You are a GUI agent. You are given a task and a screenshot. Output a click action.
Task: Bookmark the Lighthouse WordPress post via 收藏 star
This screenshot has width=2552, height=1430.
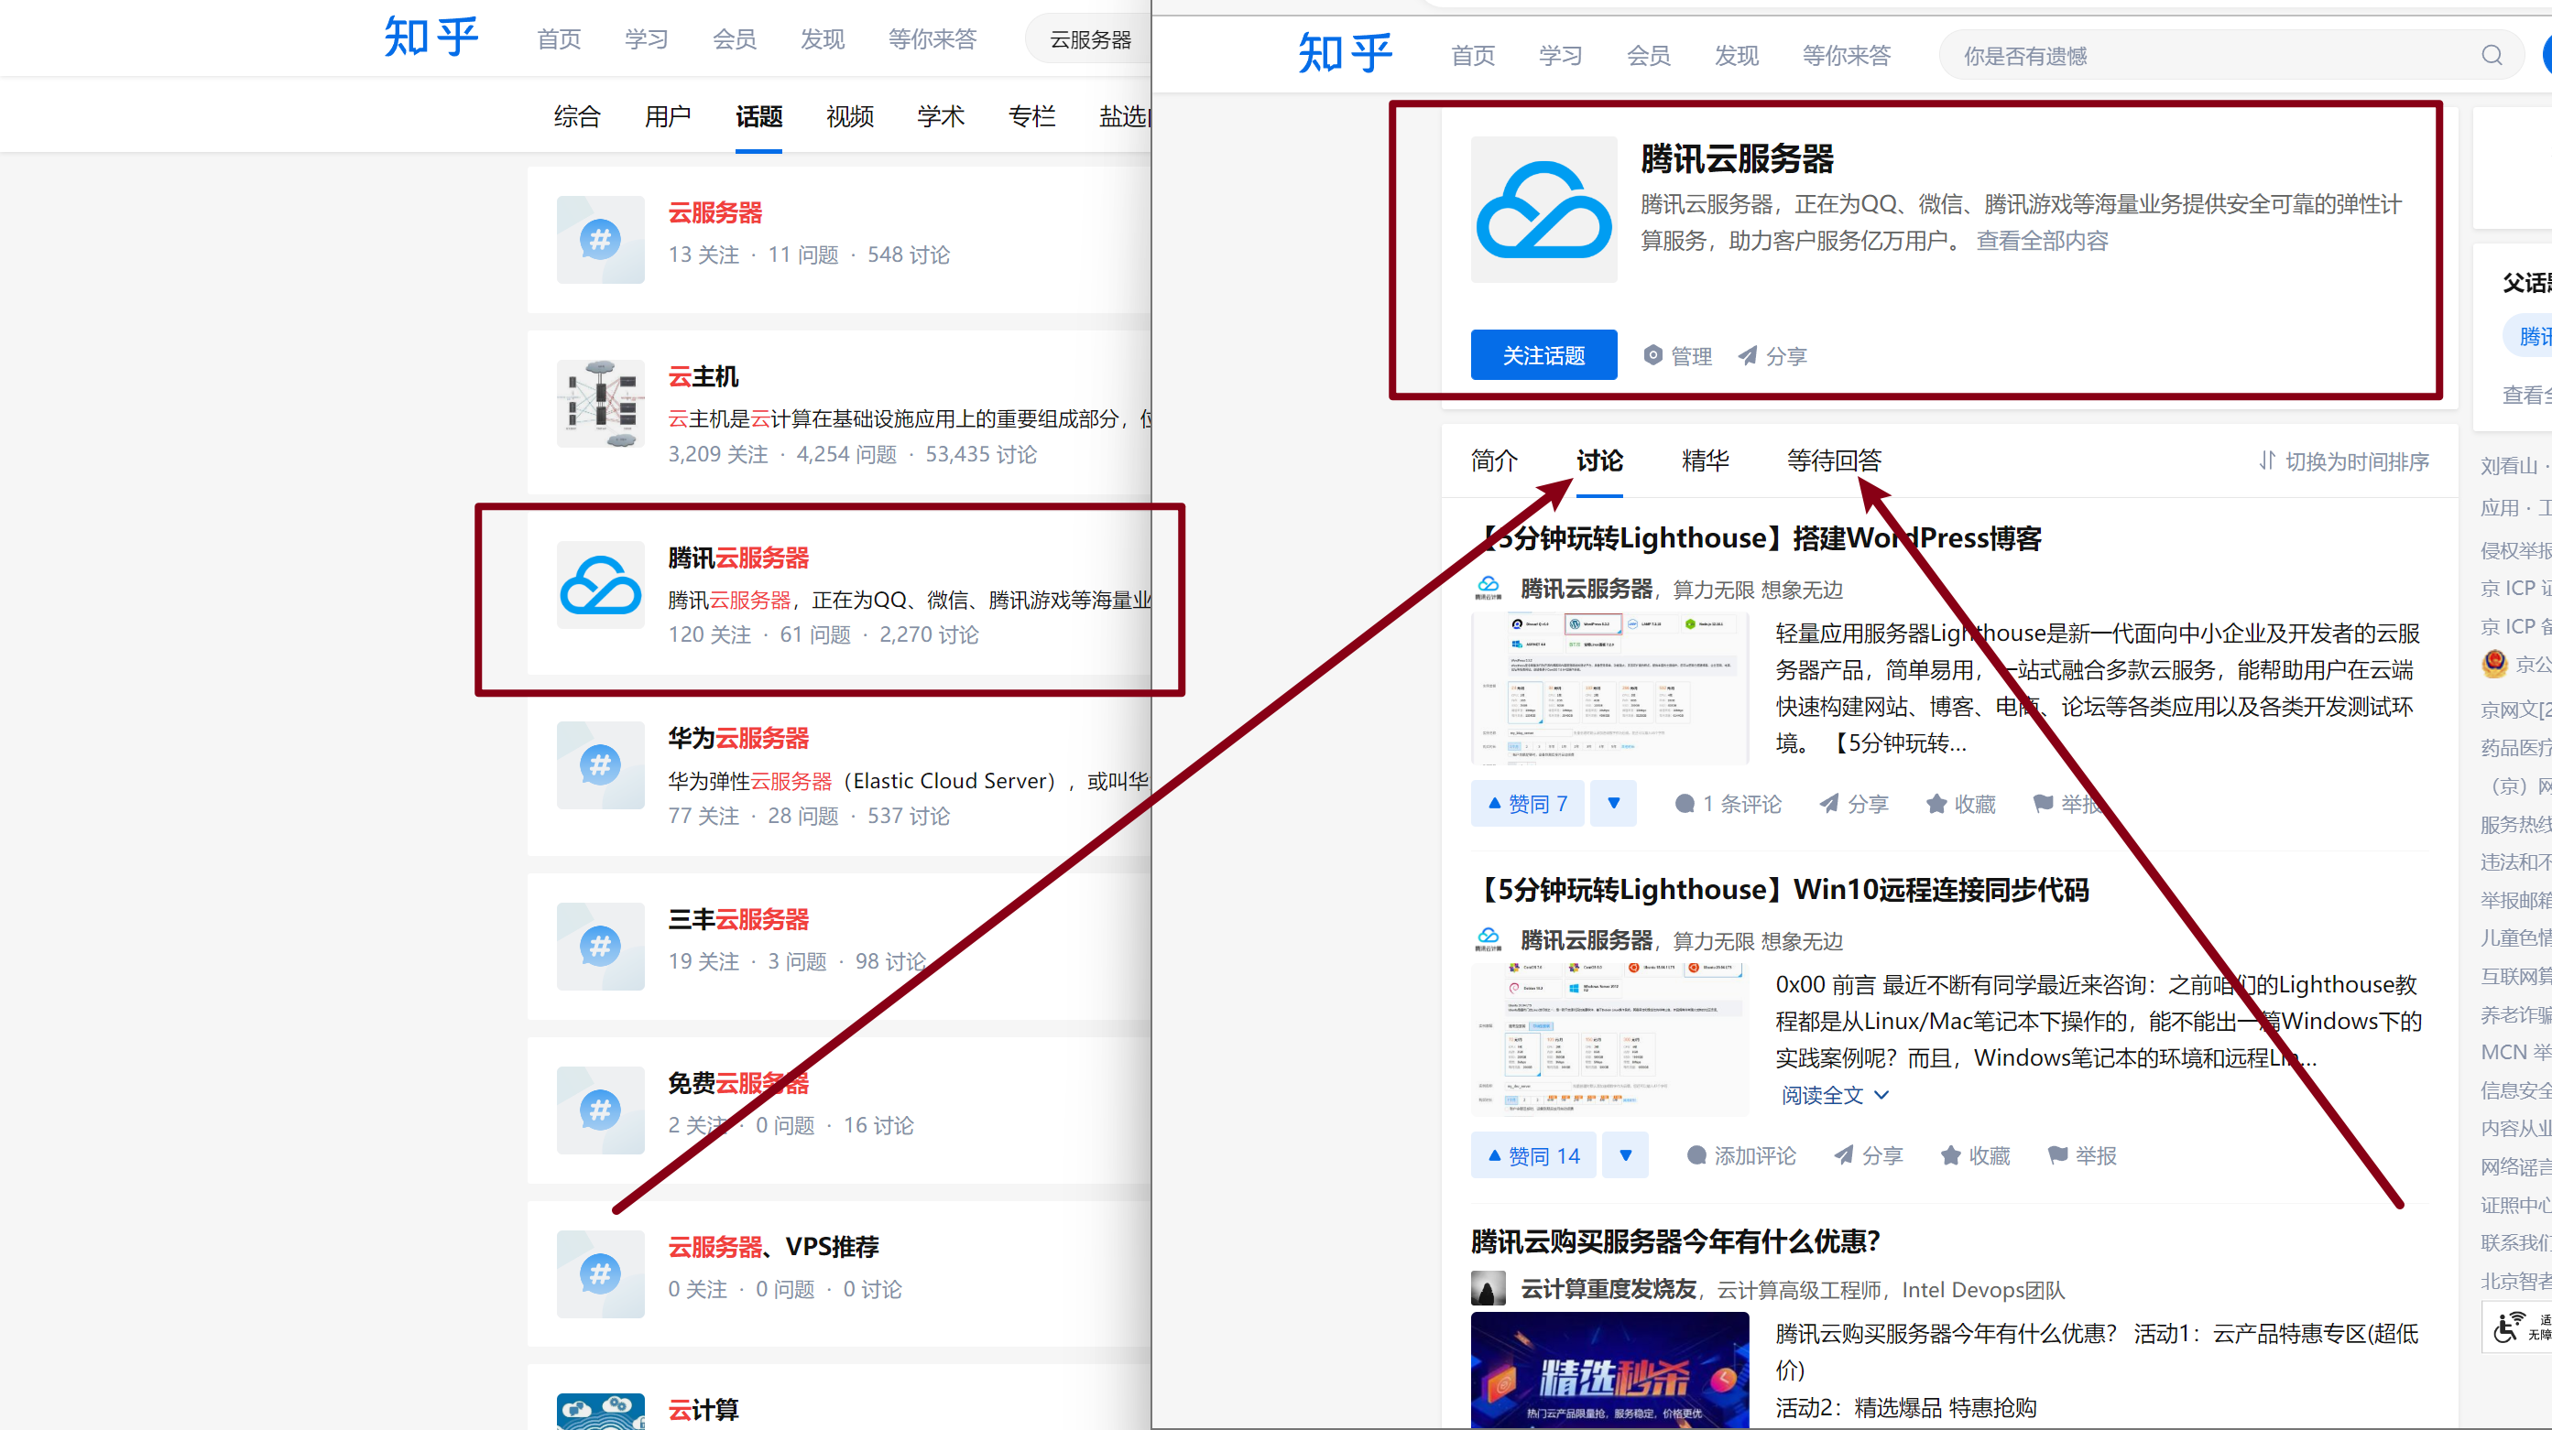[1958, 803]
